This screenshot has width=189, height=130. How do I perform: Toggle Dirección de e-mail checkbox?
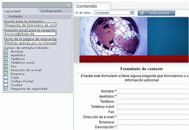click(x=6, y=70)
